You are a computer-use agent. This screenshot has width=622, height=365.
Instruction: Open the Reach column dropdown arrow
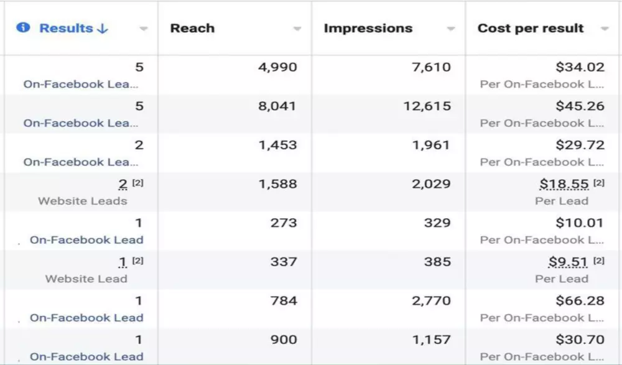pyautogui.click(x=297, y=29)
